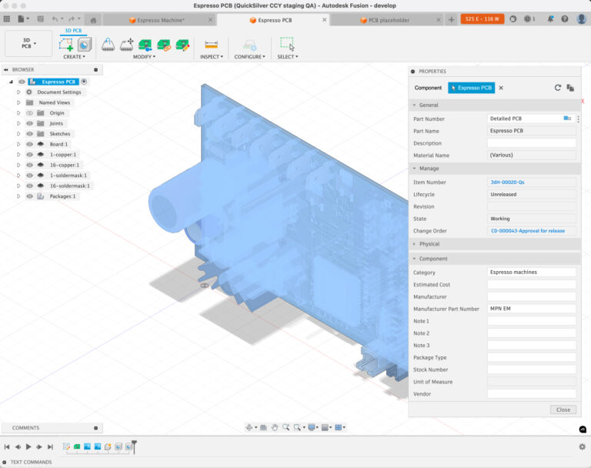Viewport: 591px width, 468px height.
Task: Click the Select tool icon
Action: (287, 44)
